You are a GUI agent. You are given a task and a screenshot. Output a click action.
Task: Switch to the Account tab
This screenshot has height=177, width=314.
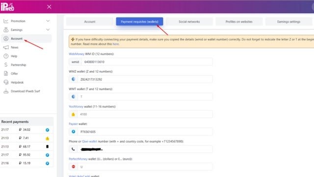coord(89,22)
